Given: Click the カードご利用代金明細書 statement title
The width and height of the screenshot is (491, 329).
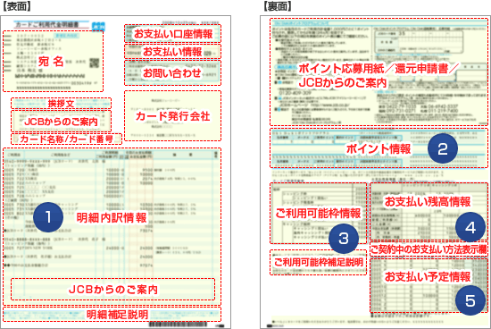Looking at the screenshot, I should point(47,24).
